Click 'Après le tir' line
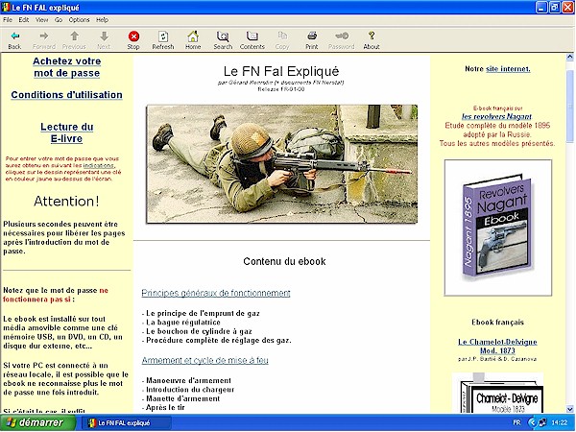 point(163,407)
